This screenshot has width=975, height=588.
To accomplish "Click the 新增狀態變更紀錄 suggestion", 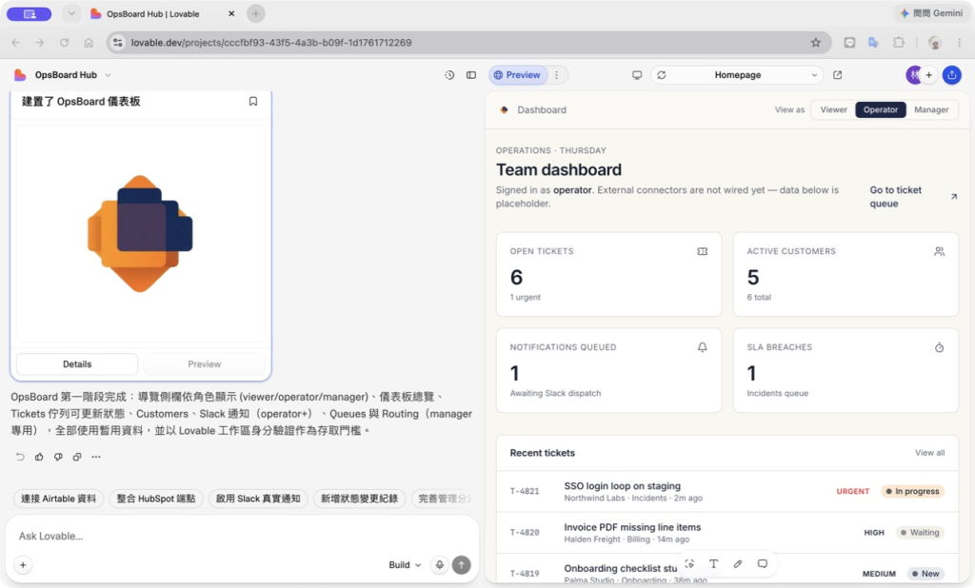I will pyautogui.click(x=359, y=499).
